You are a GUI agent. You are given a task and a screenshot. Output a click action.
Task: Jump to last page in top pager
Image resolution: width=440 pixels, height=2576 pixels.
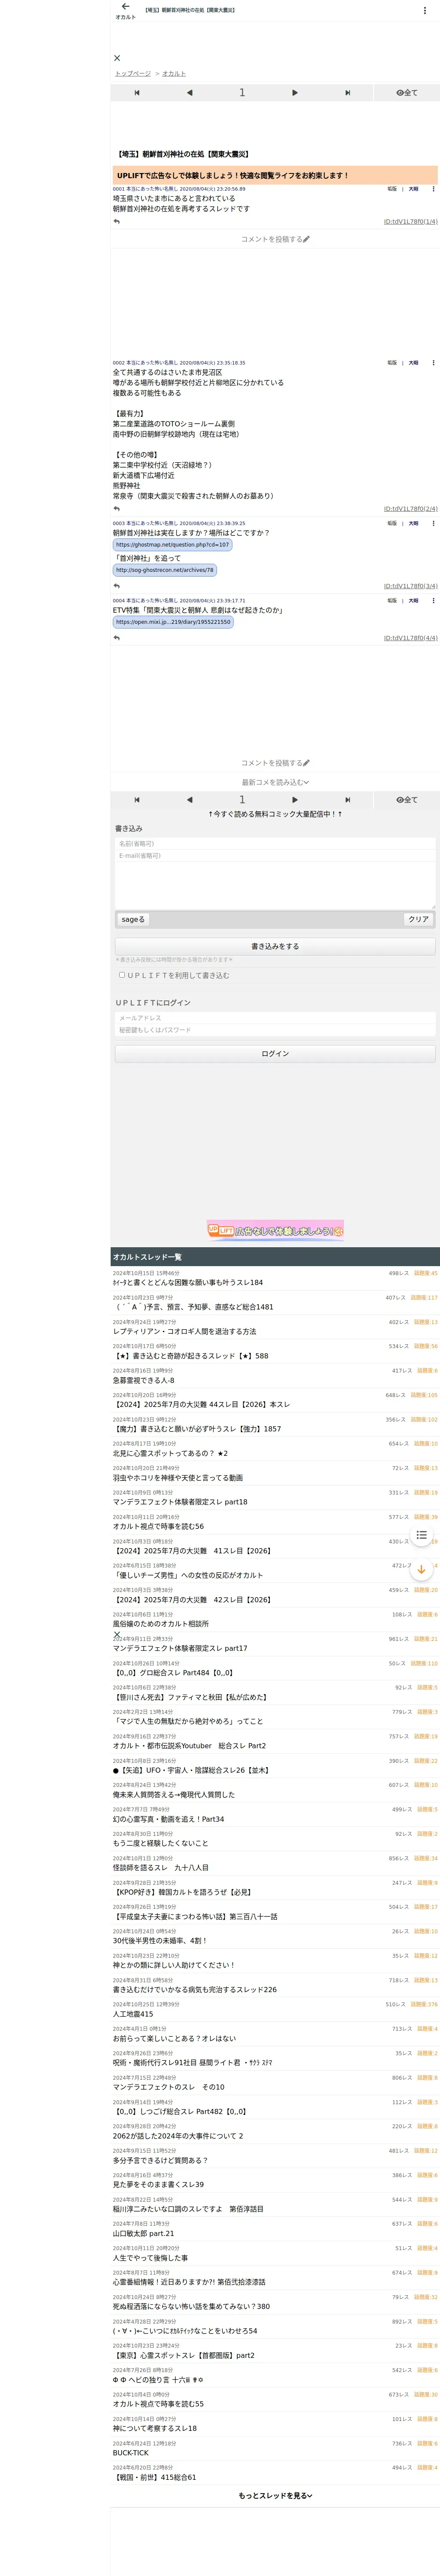tap(347, 93)
